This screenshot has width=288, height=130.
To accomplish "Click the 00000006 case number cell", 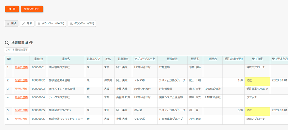I will click(x=38, y=120).
